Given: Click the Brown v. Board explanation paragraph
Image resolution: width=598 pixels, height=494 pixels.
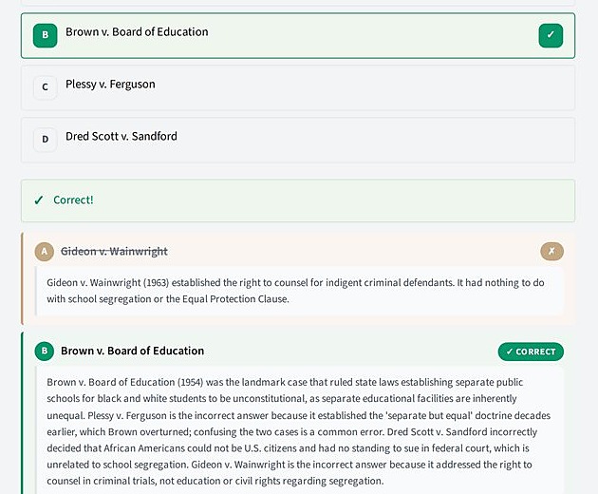Looking at the screenshot, I should pyautogui.click(x=298, y=431).
